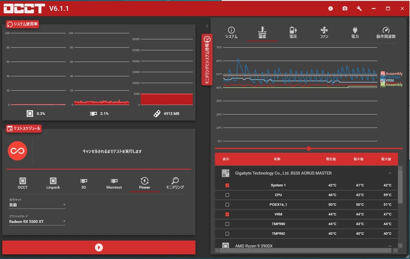Image resolution: width=410 pixels, height=259 pixels.
Task: Select the Memtest test
Action: coord(114,183)
